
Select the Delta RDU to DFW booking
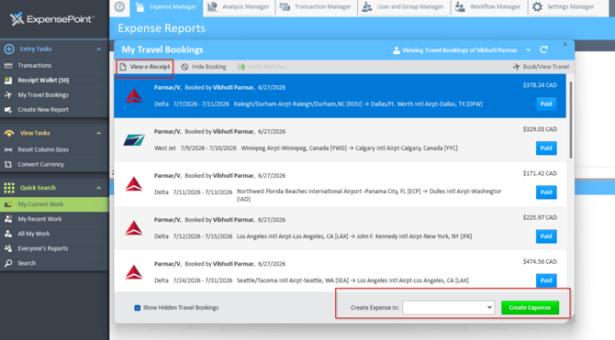340,96
